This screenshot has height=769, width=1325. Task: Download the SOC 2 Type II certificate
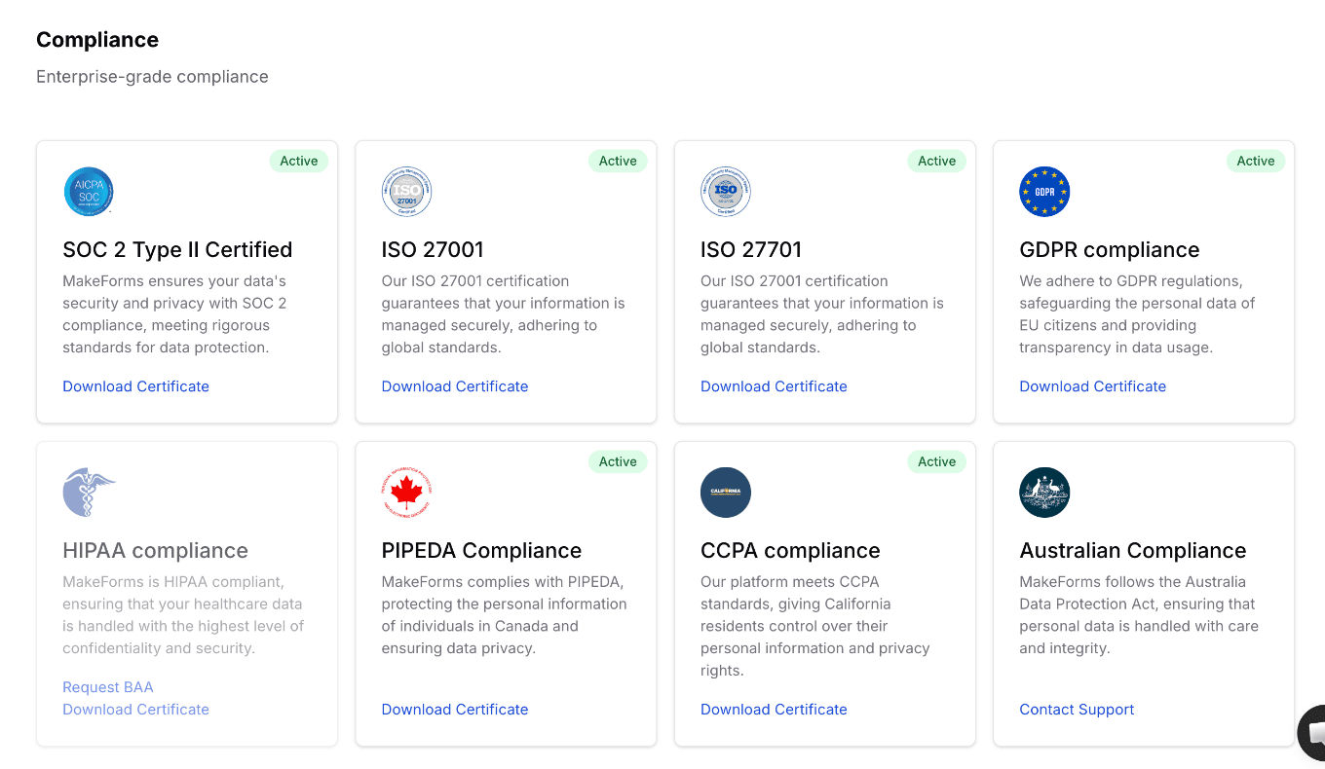click(x=135, y=386)
